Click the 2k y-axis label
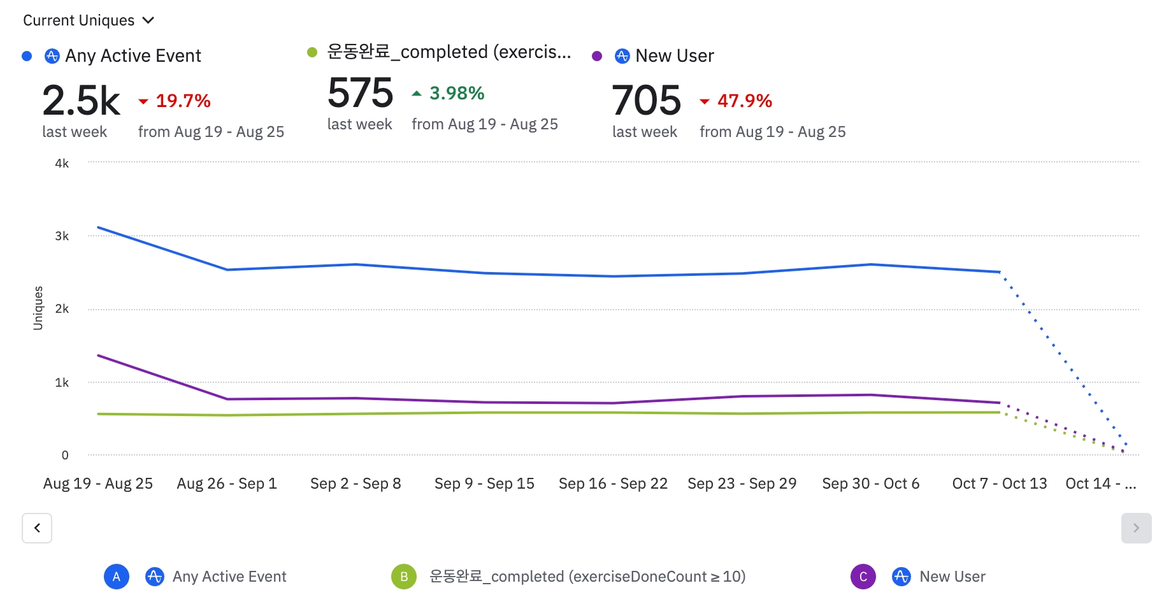 click(x=62, y=309)
